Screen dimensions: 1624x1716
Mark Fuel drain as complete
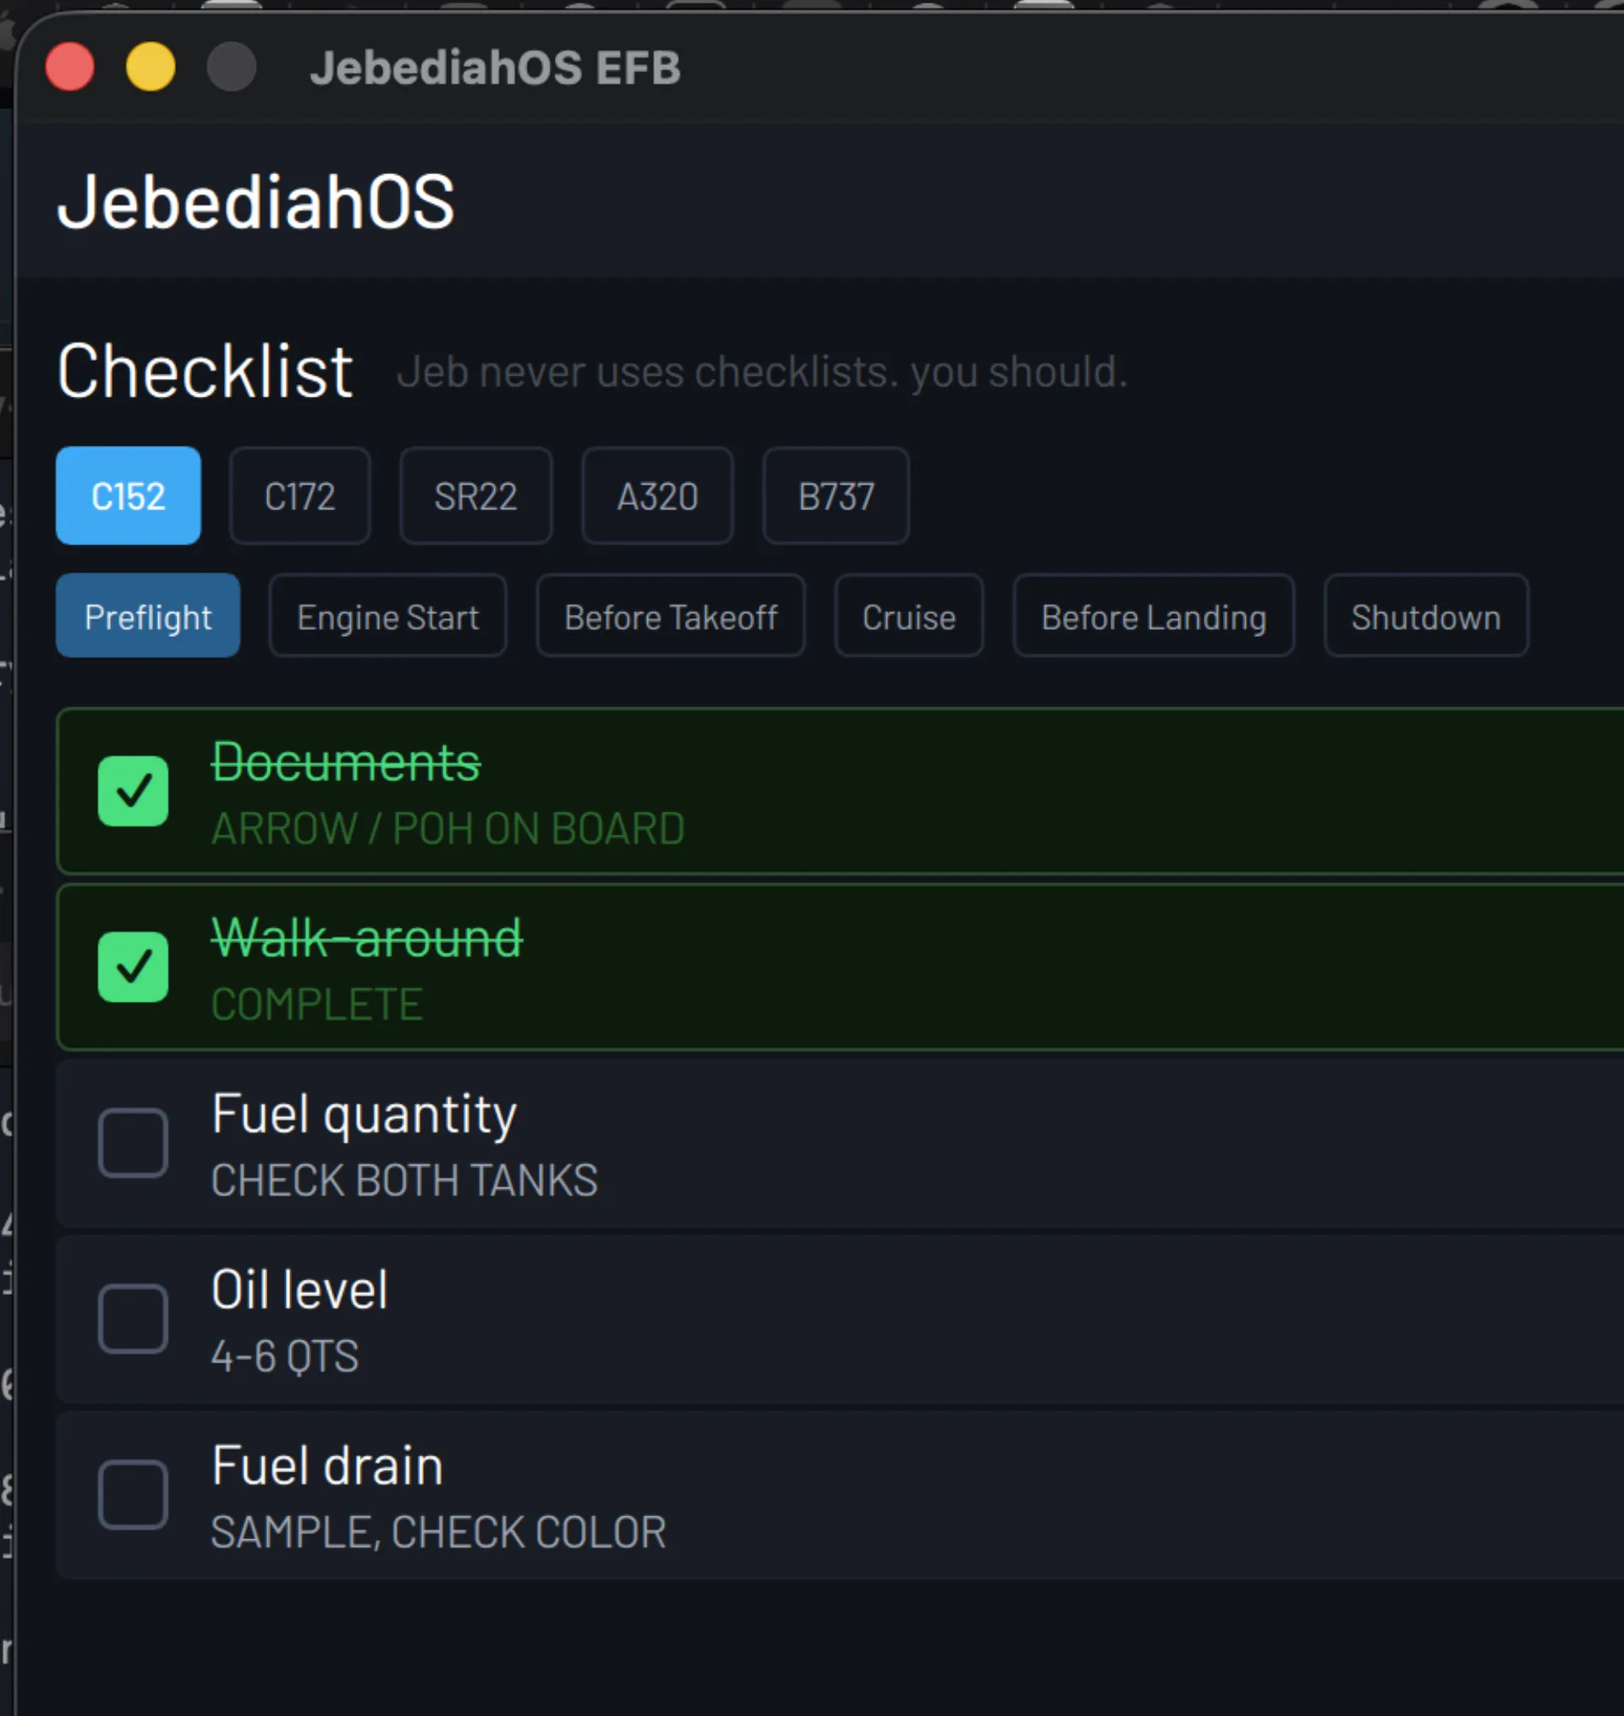[x=133, y=1494]
